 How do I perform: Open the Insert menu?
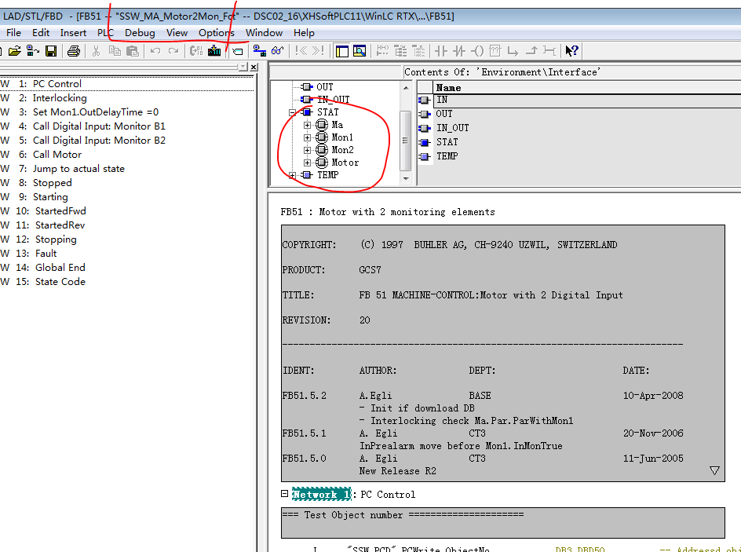[x=73, y=33]
